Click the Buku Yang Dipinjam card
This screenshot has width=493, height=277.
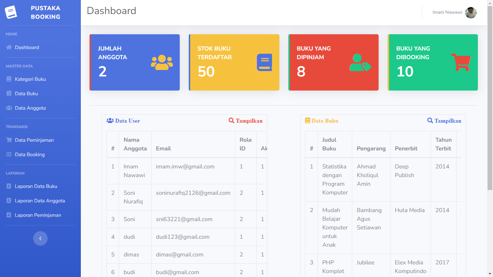point(333,62)
